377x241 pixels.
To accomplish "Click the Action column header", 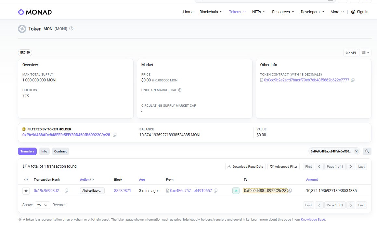I will 84,180.
